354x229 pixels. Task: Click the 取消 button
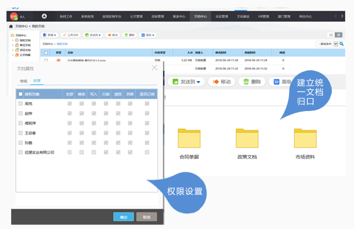pyautogui.click(x=146, y=217)
